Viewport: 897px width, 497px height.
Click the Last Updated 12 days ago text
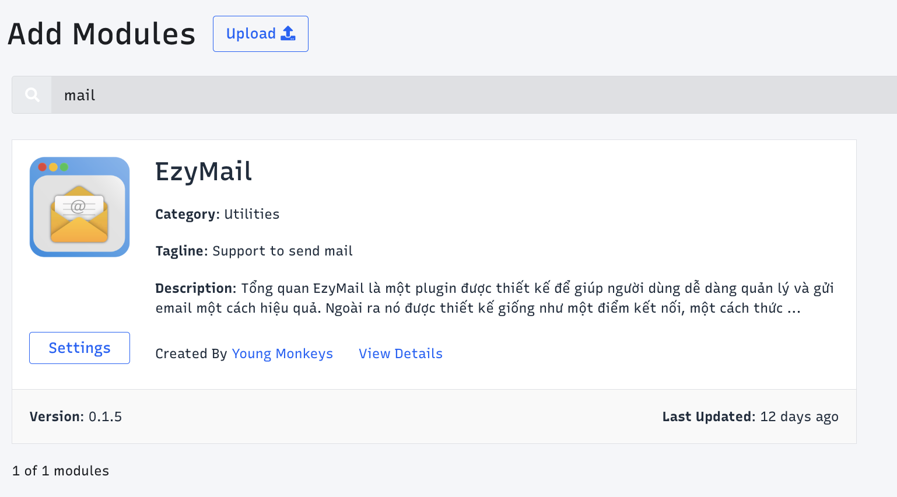pos(750,416)
